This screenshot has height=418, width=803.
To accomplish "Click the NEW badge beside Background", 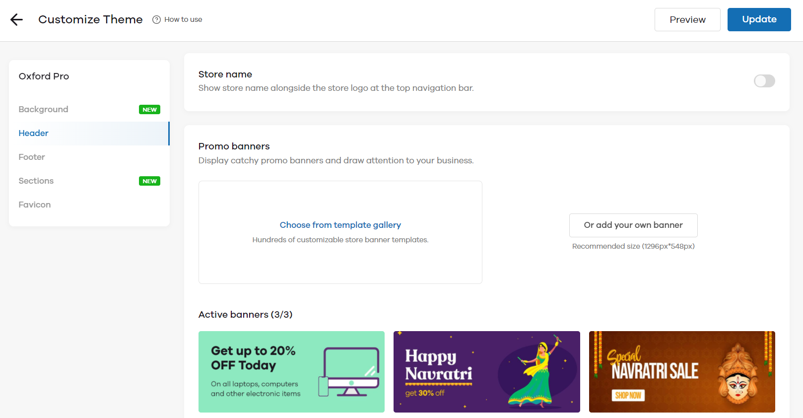I will tap(149, 110).
